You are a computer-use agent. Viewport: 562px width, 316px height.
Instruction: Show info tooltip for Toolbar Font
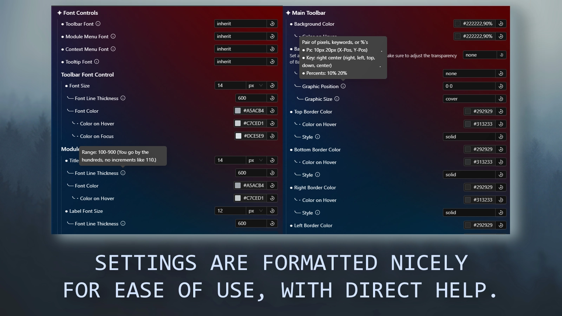98,24
